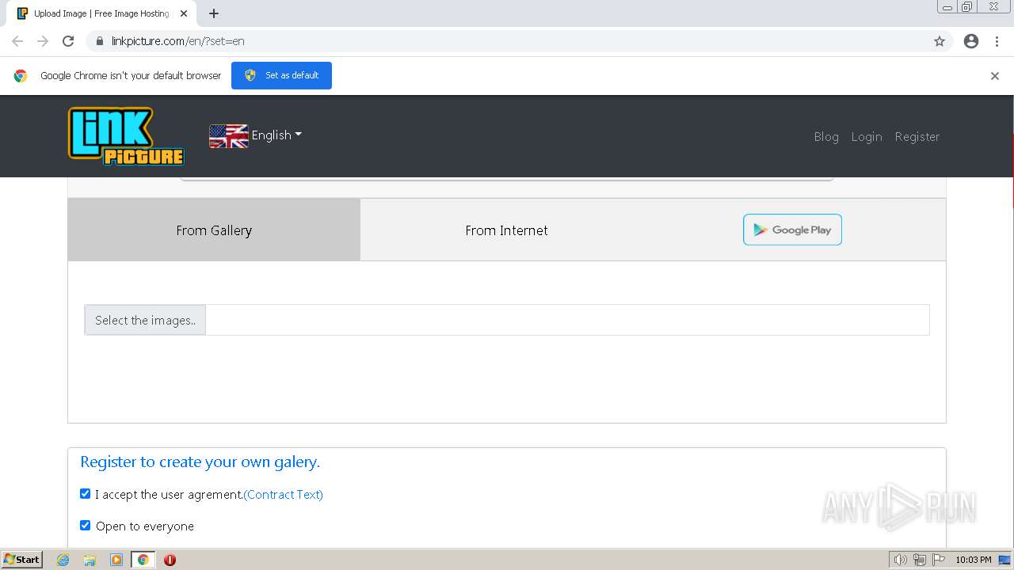Image resolution: width=1014 pixels, height=570 pixels.
Task: Click the Set as default button
Action: click(x=281, y=75)
